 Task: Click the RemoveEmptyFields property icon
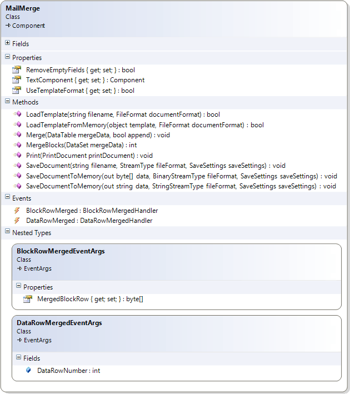(x=17, y=70)
